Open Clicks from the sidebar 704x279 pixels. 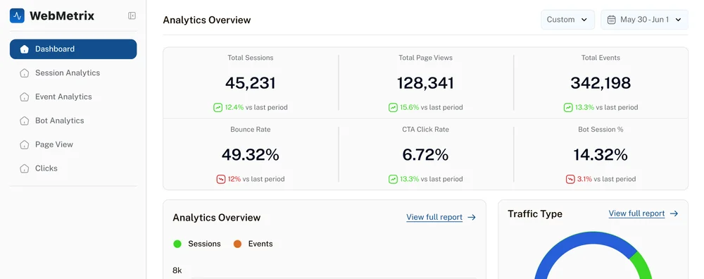[x=73, y=168]
